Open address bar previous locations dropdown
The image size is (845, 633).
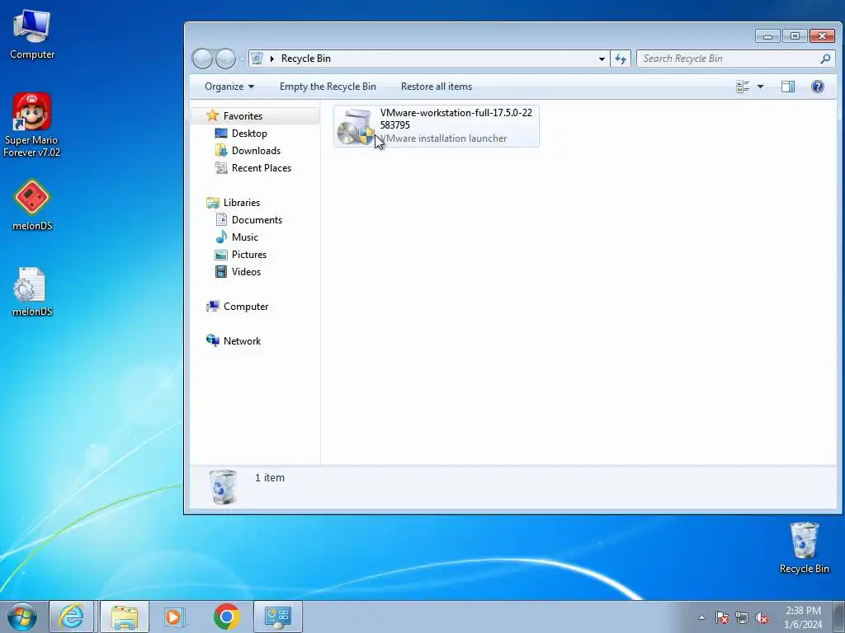click(x=602, y=59)
